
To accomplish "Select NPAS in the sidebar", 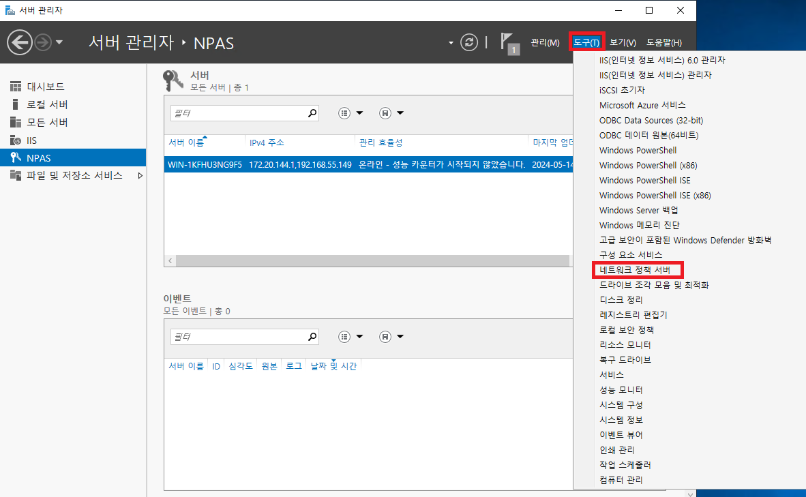I will tap(73, 157).
